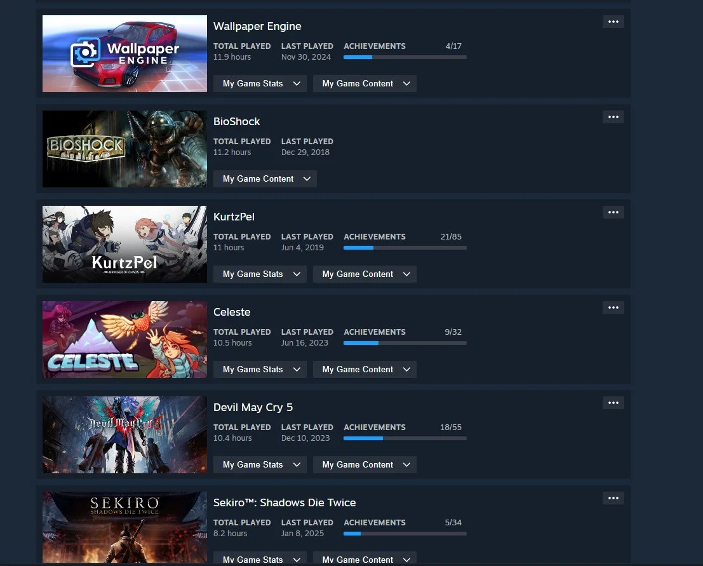Open the Celeste game title link
This screenshot has height=566, width=703.
coord(232,312)
